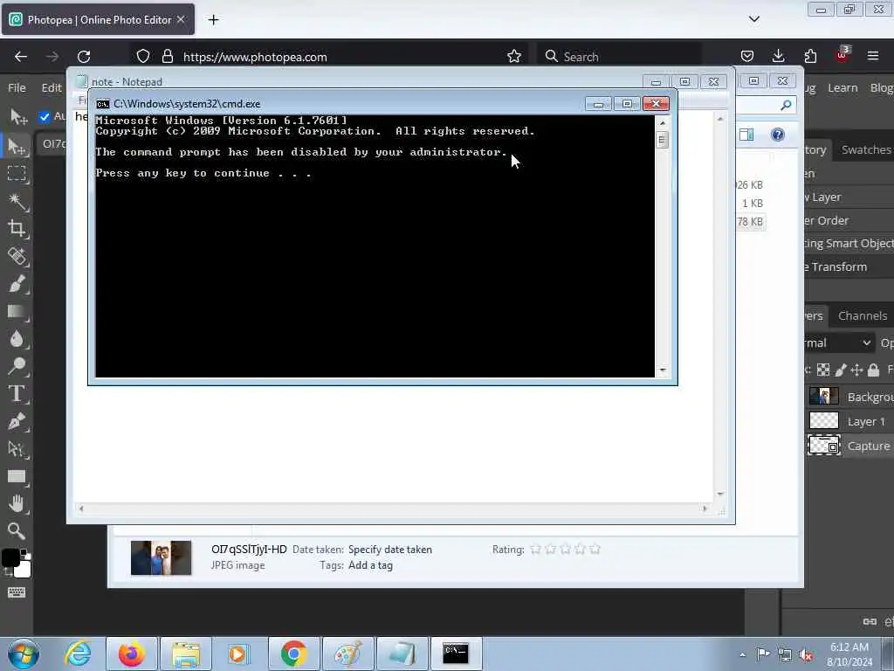
Task: Switch to the Swatches tab
Action: coord(865,149)
